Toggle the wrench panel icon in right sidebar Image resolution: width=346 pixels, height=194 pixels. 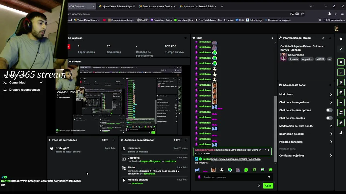[341, 123]
